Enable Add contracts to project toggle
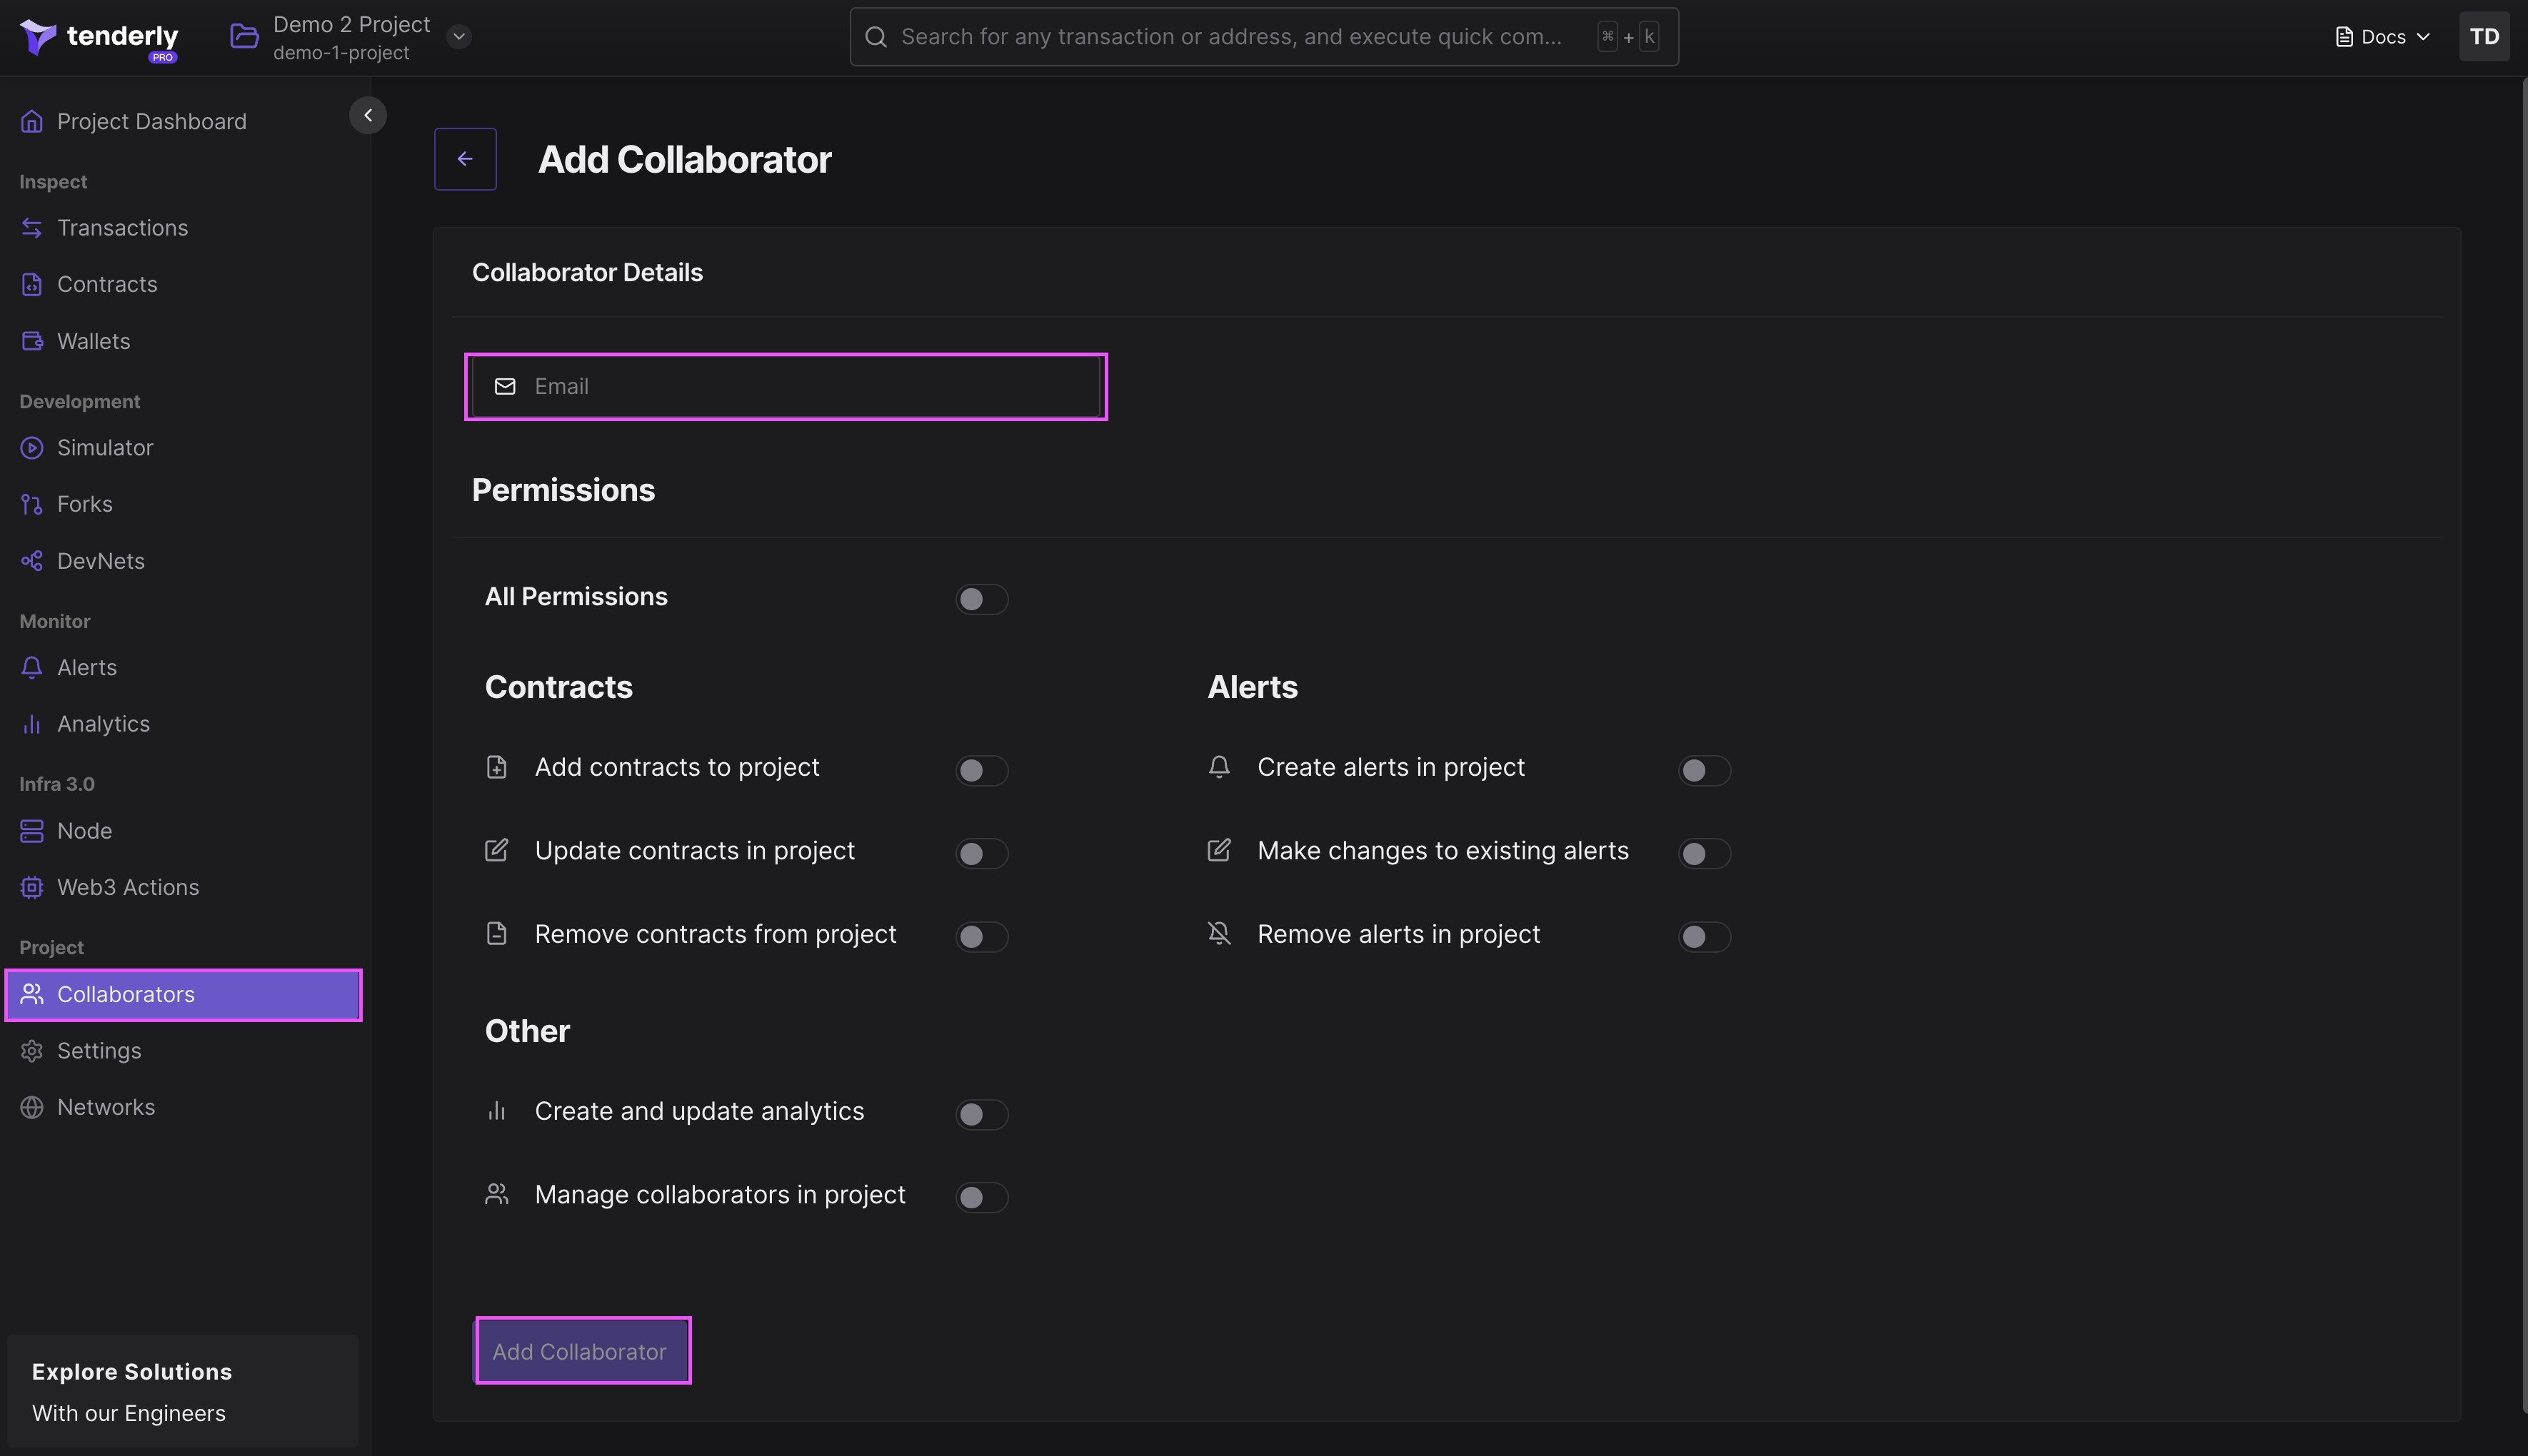 [x=981, y=770]
